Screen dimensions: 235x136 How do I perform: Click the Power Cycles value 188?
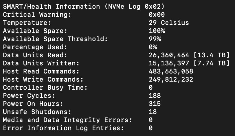tap(155, 95)
